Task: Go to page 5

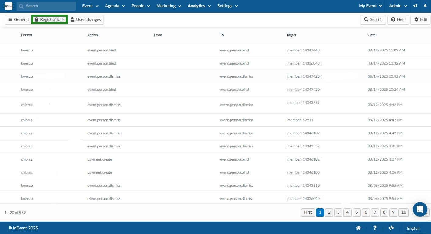Action: [357, 212]
